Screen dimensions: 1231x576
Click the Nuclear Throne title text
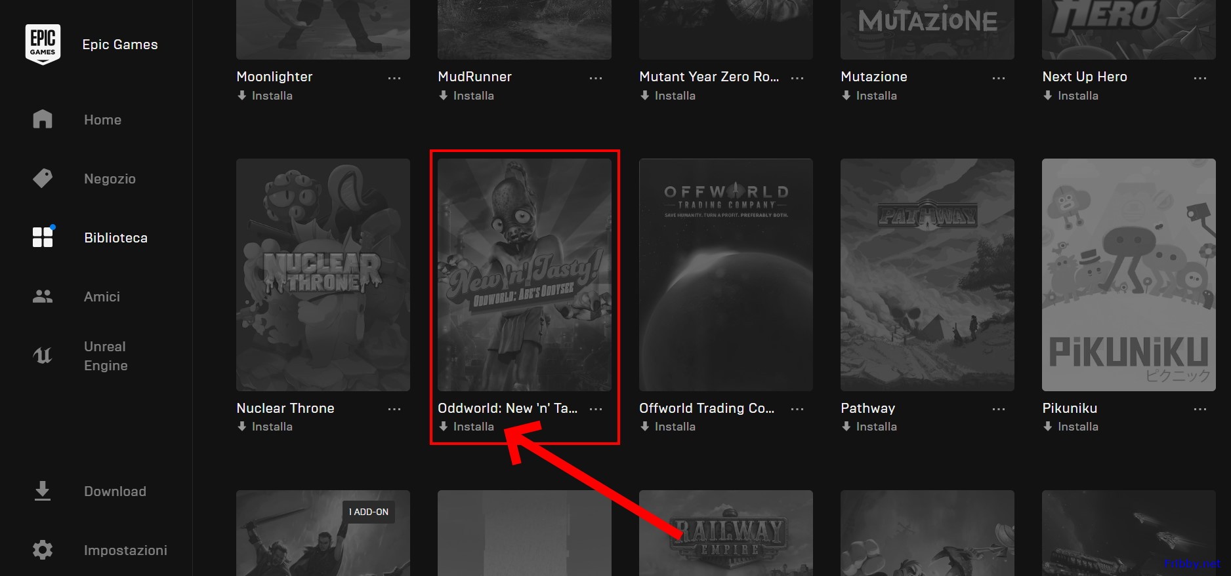pos(285,408)
